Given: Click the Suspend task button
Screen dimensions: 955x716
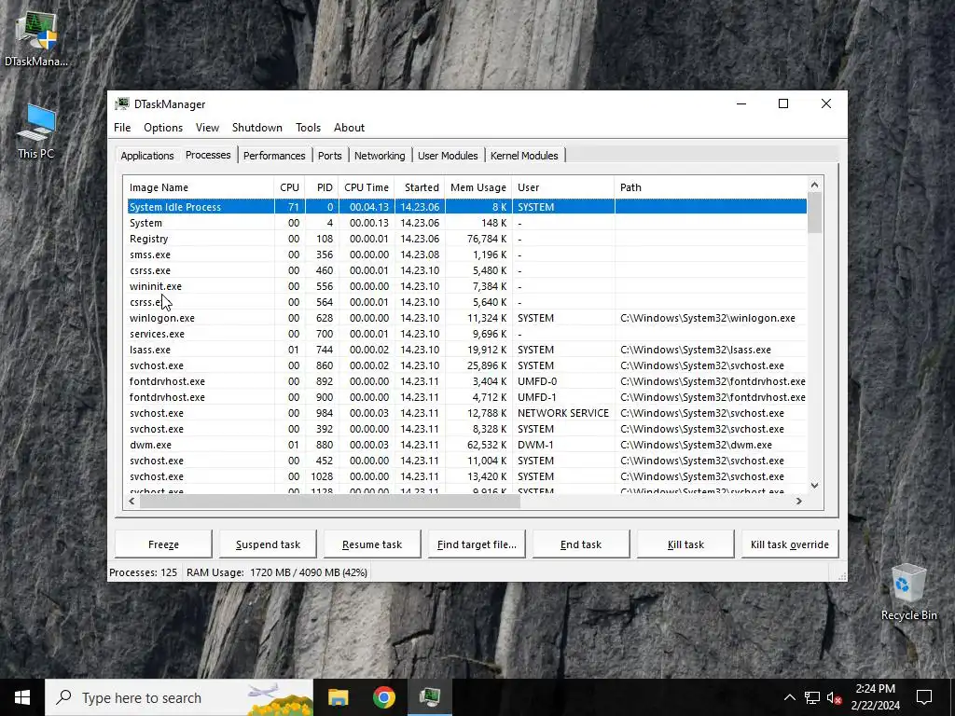Looking at the screenshot, I should coord(268,544).
